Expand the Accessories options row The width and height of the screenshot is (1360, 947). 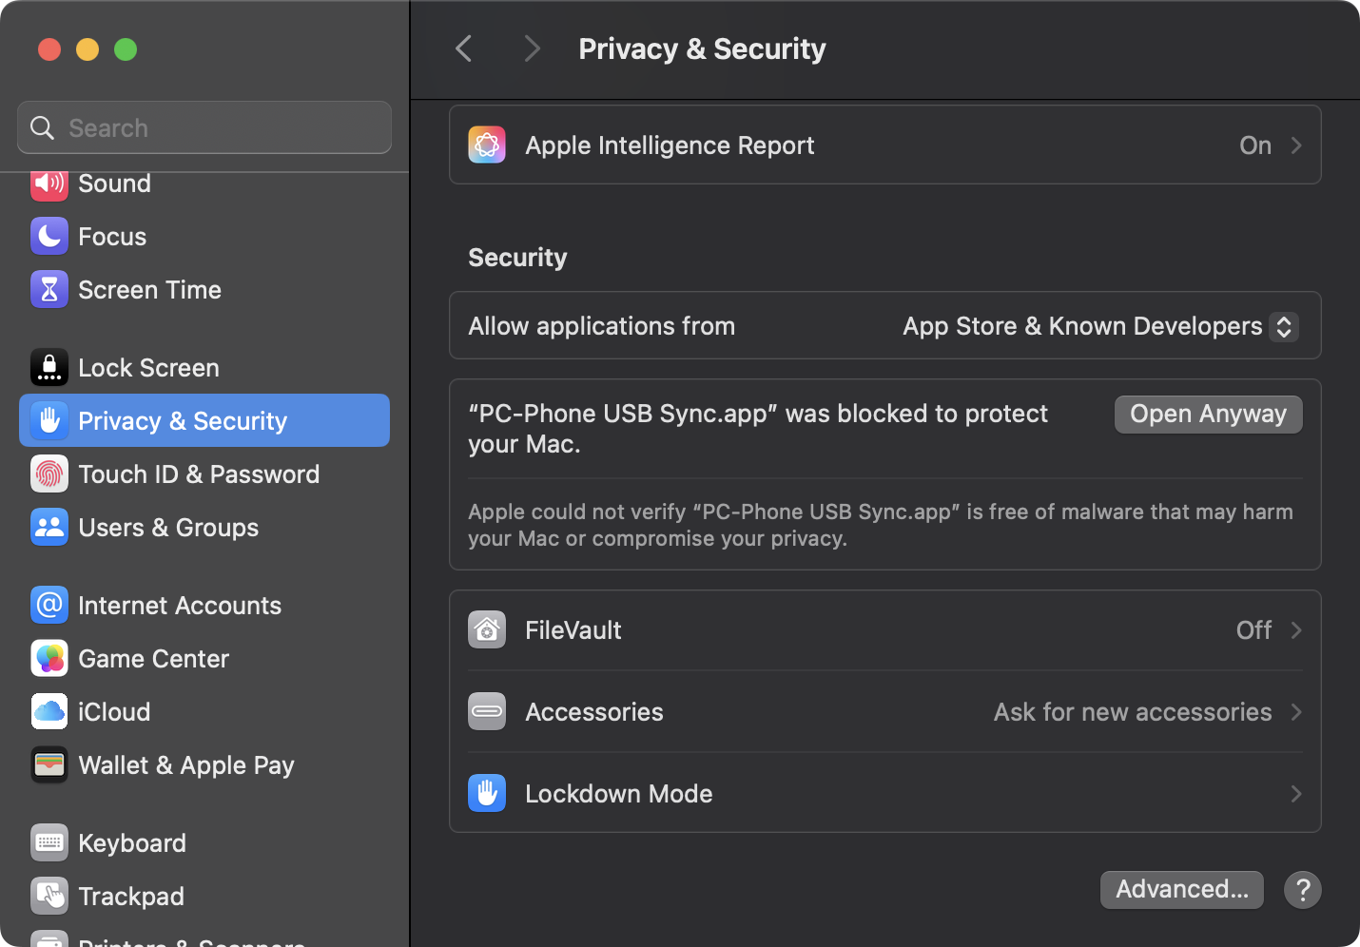point(884,712)
